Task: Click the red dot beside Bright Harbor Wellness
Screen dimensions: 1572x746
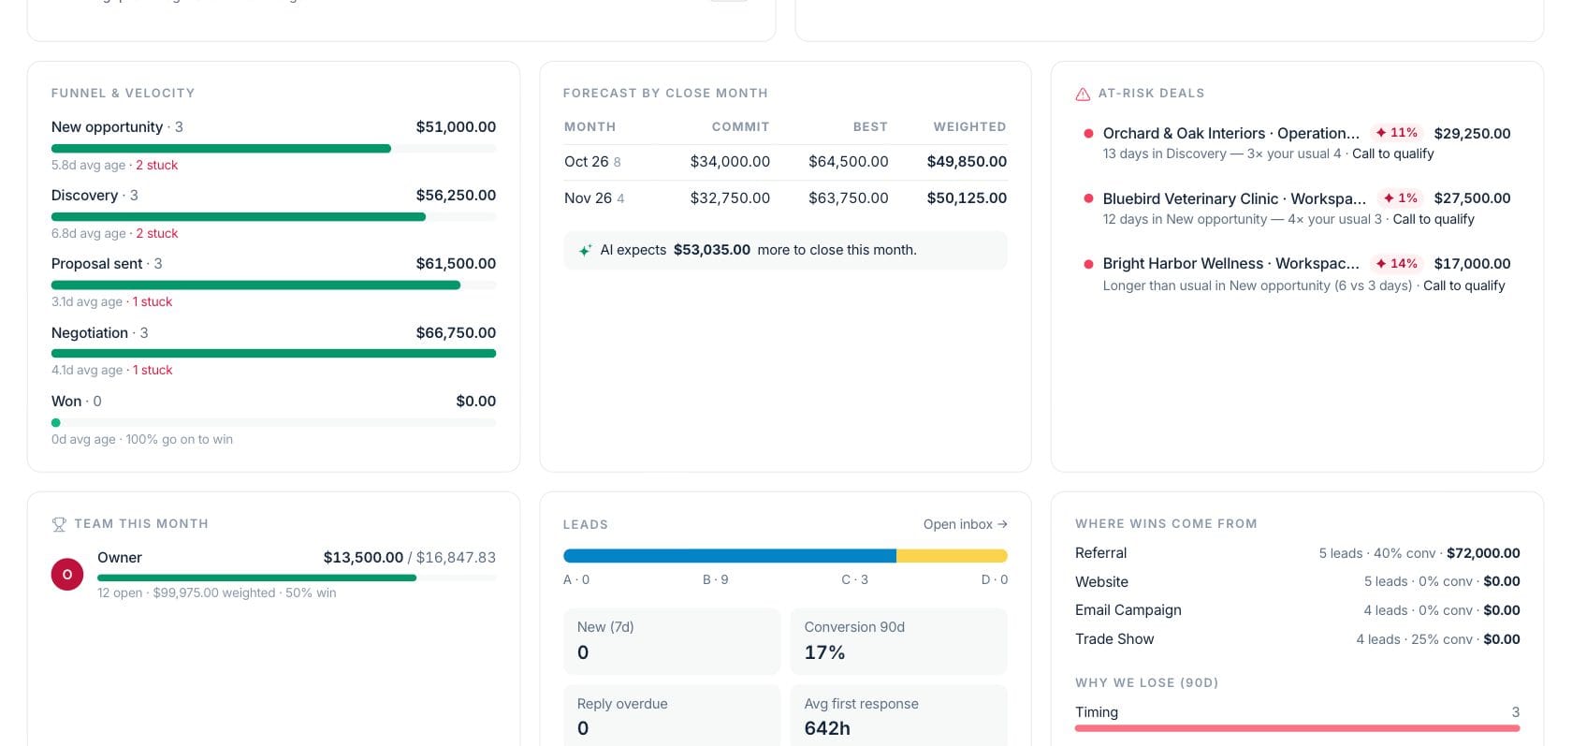Action: pyautogui.click(x=1088, y=264)
